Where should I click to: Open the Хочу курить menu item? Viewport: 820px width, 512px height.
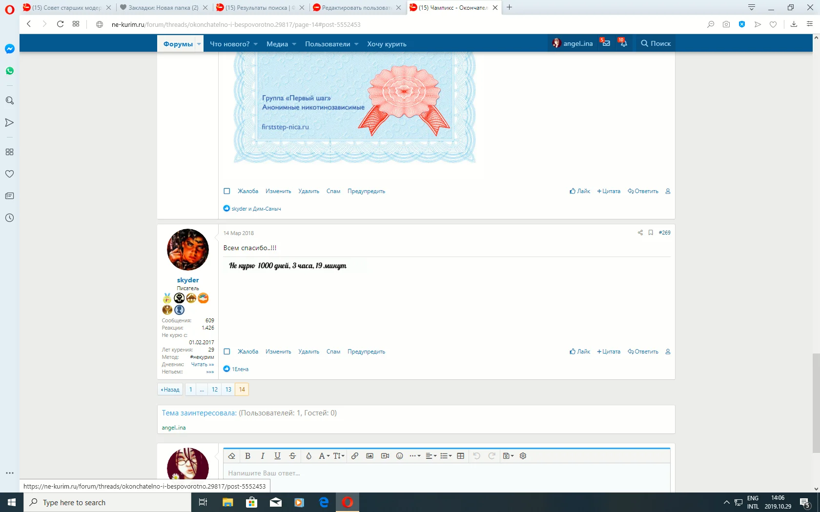point(387,44)
